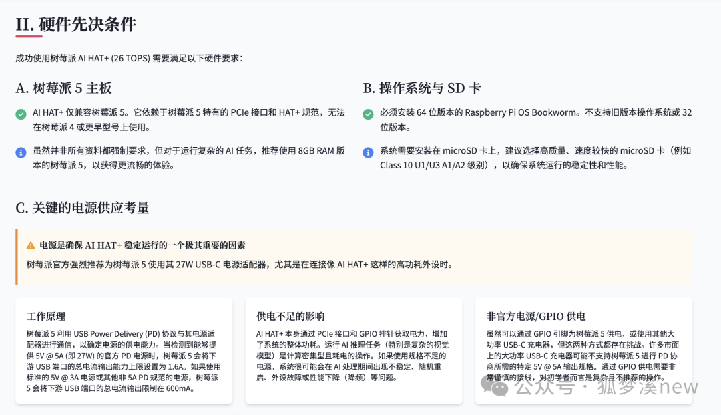
Task: Click the blue info icon beside 8GB RAM recommendation
Action: [21, 152]
